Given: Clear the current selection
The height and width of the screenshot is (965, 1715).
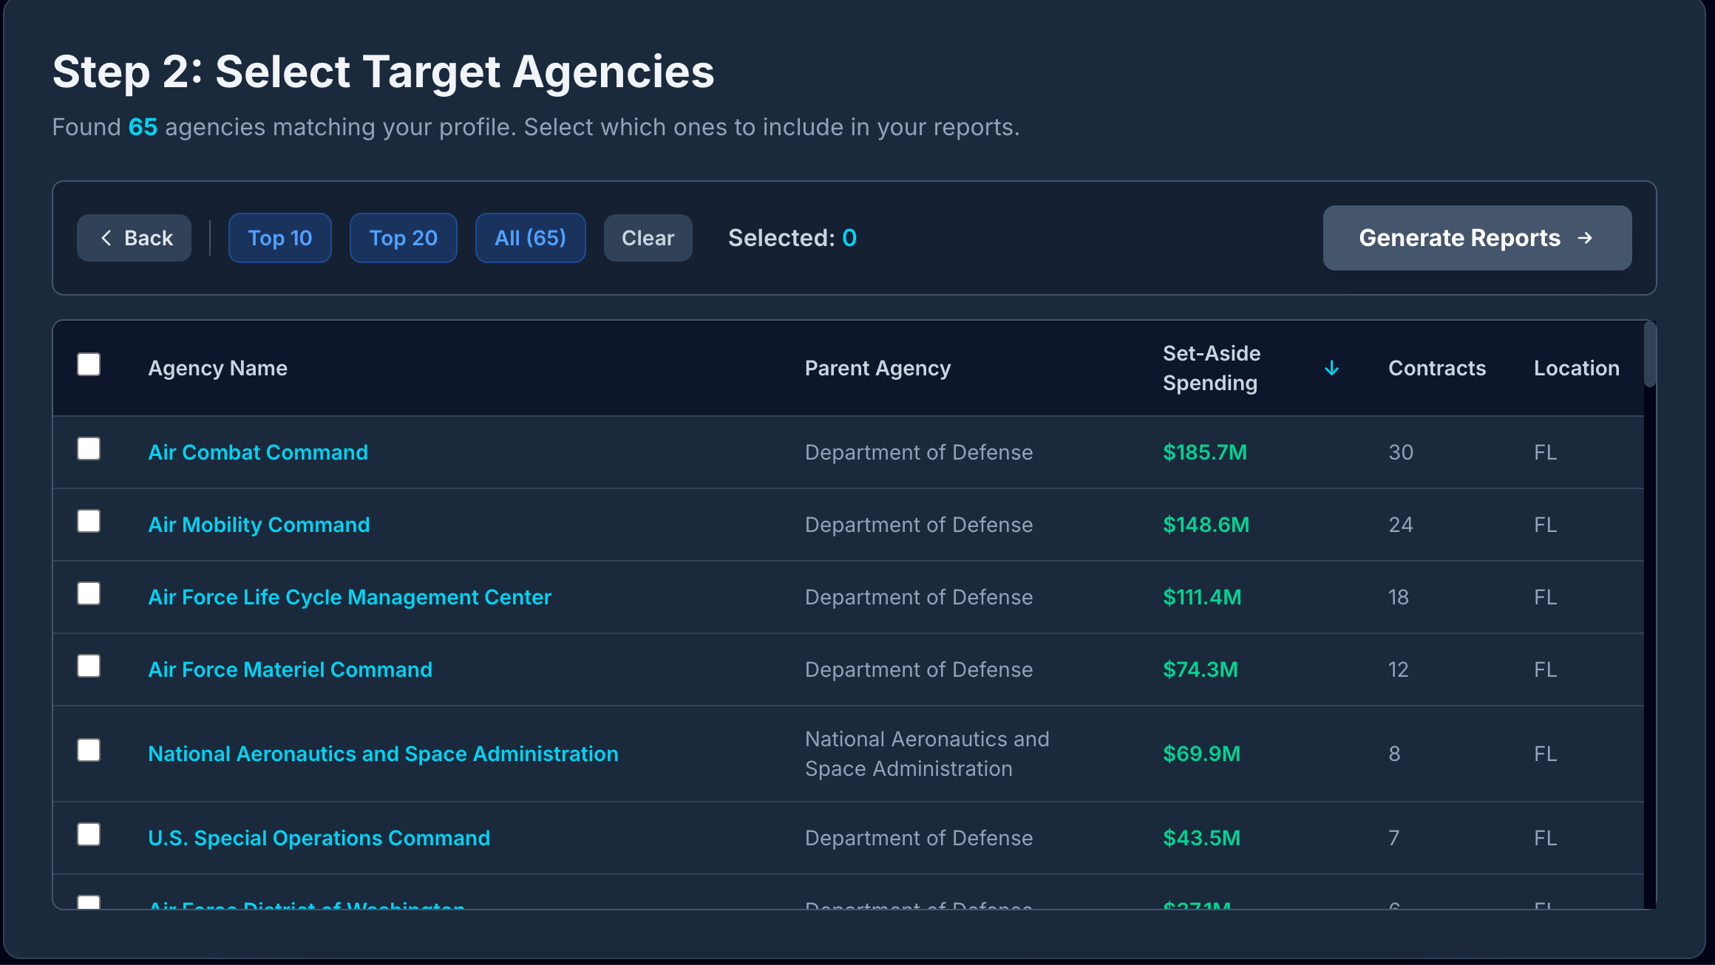Looking at the screenshot, I should tap(648, 237).
